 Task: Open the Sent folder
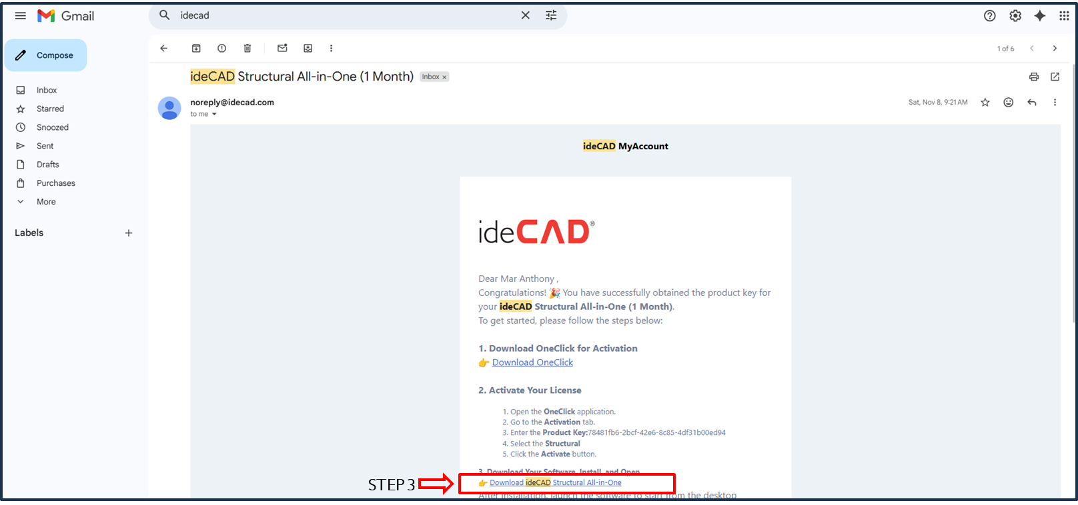45,146
